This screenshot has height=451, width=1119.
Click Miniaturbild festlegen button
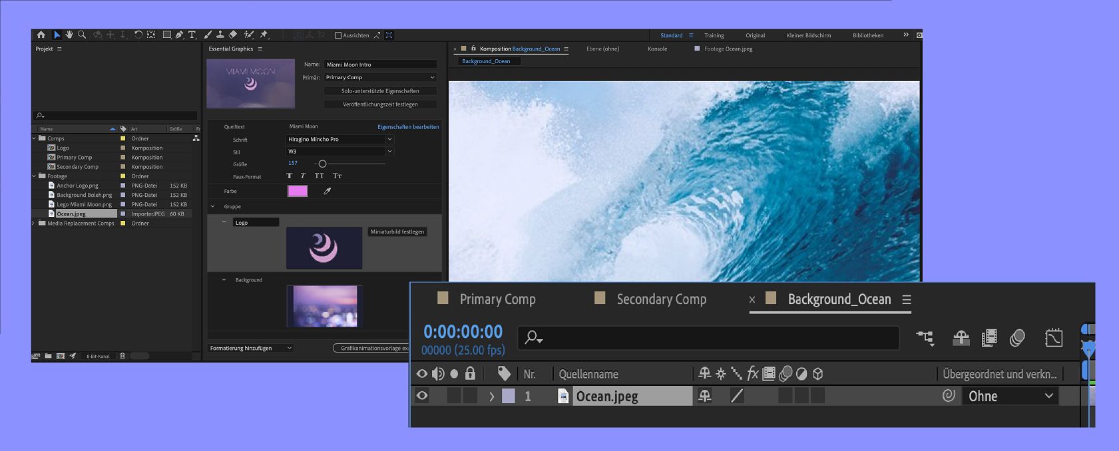click(x=397, y=231)
